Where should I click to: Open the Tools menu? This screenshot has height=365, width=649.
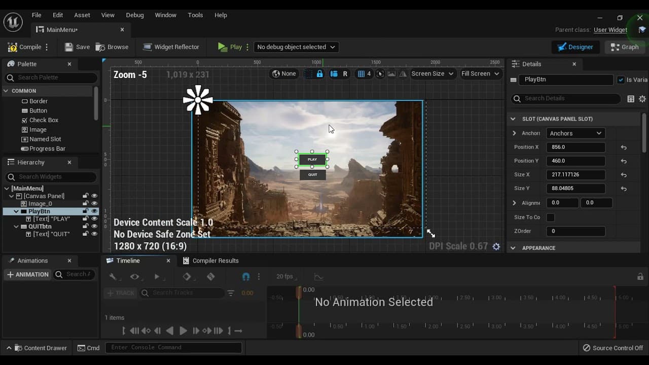click(195, 15)
